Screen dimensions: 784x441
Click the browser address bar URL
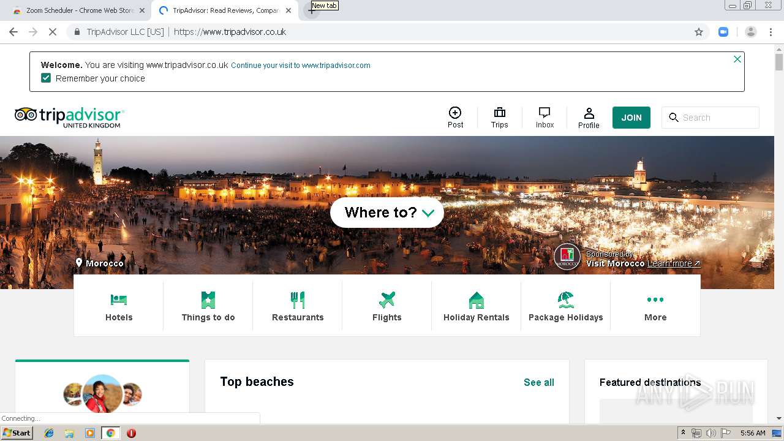coord(230,32)
